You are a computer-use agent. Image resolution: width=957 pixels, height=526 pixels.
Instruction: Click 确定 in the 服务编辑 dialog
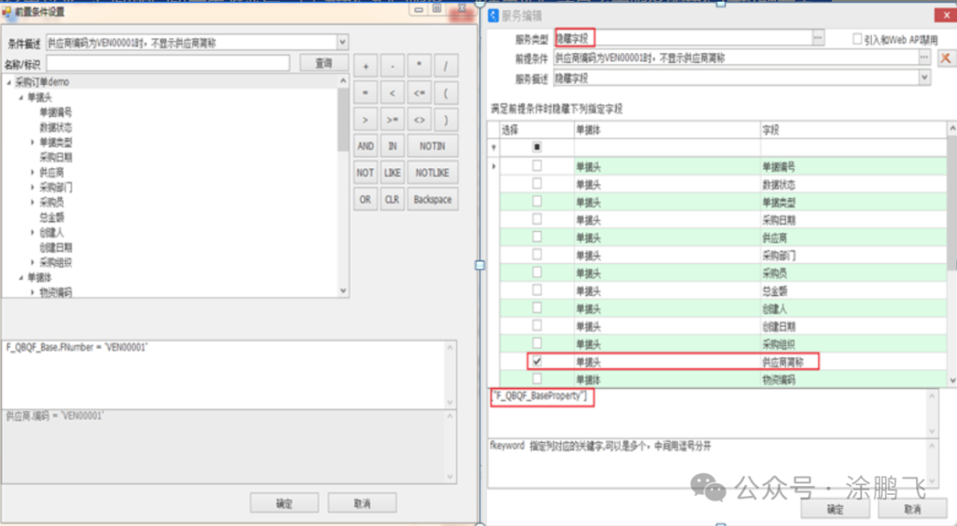(835, 509)
